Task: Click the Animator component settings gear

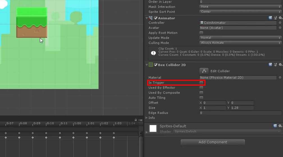Action: tap(280, 18)
